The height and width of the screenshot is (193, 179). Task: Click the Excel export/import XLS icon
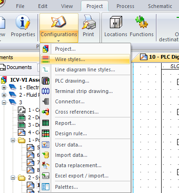point(46,176)
